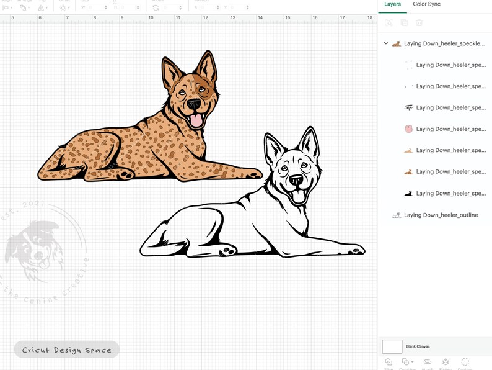Click the Delete trash icon in the Layers panel
Image resolution: width=492 pixels, height=370 pixels.
coord(420,22)
